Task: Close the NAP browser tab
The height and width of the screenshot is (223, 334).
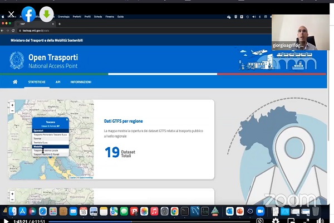Action: tap(53, 24)
